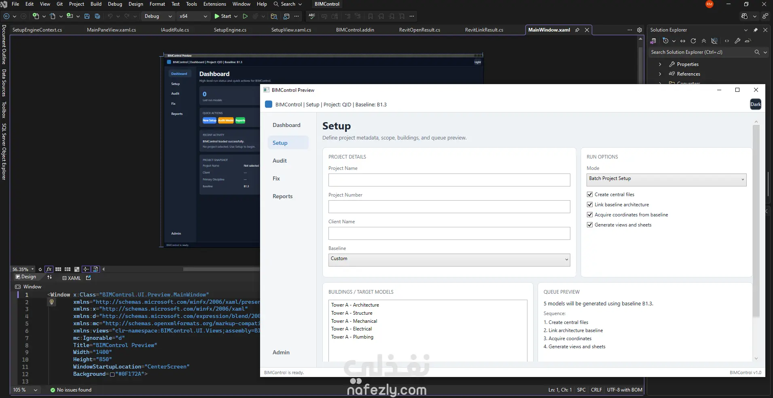
Task: Click the pop-out XAML pane icon
Action: coord(89,278)
